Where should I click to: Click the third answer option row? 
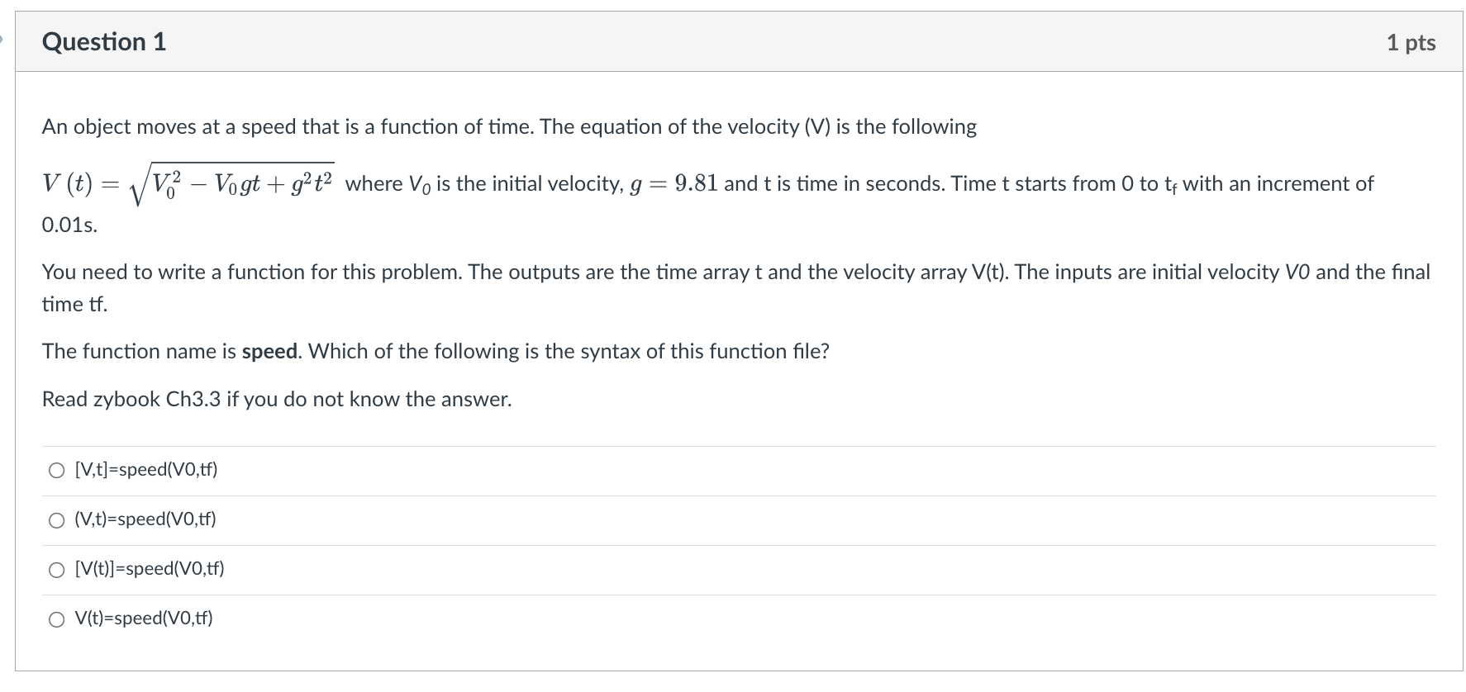tap(735, 569)
